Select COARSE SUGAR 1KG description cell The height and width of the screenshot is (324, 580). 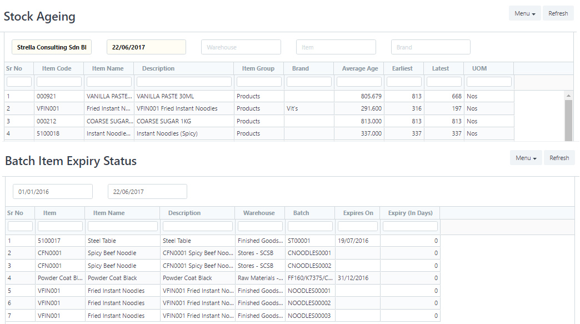[x=184, y=121]
